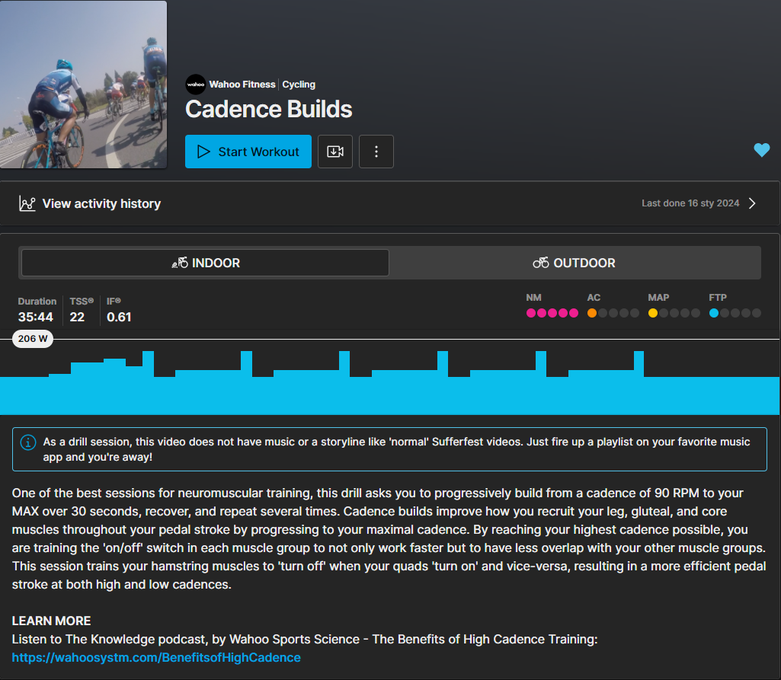Click the Last done 16 sty 2024 label
This screenshot has height=680, width=781.
point(690,203)
